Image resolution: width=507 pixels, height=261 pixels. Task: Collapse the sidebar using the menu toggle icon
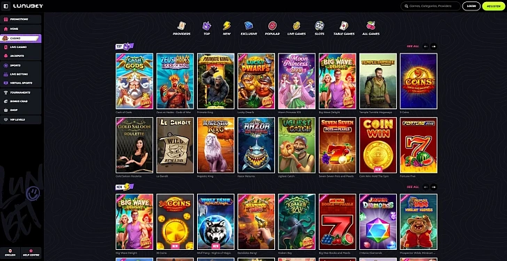[x=6, y=6]
